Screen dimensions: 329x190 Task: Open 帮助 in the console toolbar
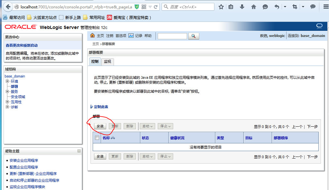[148, 36]
